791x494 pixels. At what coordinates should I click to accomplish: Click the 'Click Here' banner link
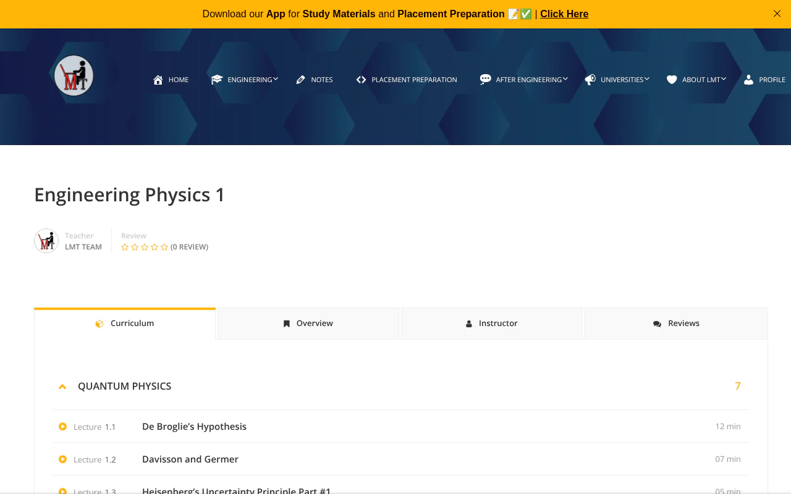(564, 14)
